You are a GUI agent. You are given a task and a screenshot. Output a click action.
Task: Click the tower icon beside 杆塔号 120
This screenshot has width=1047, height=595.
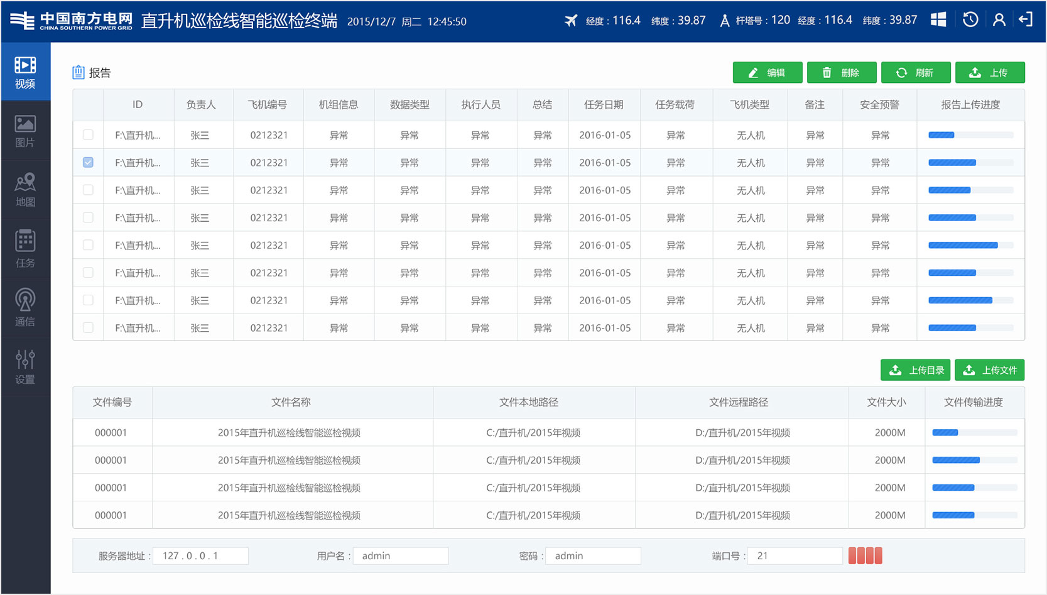pos(724,19)
